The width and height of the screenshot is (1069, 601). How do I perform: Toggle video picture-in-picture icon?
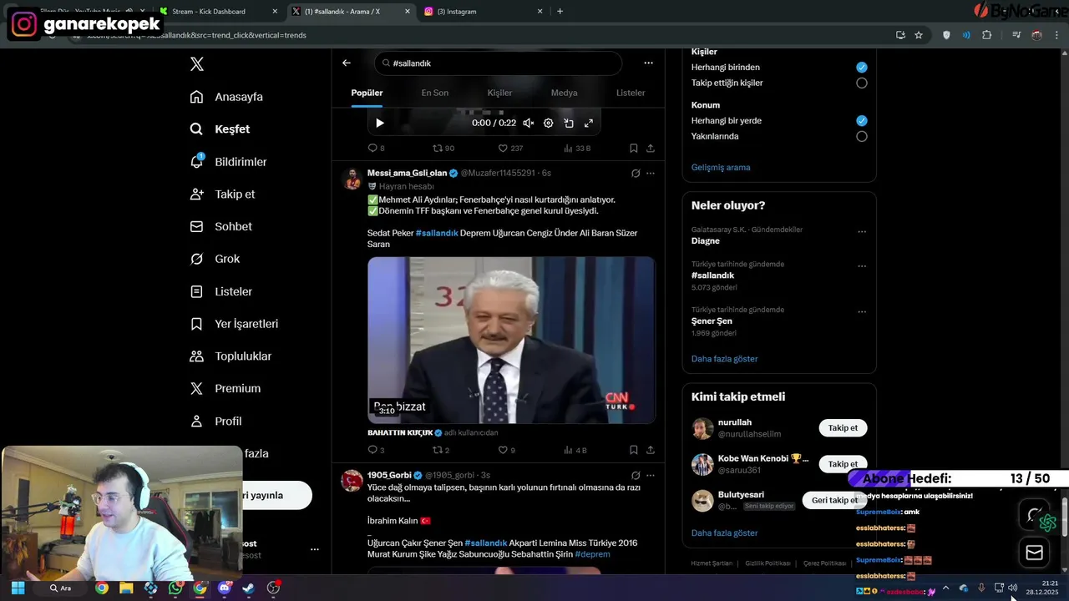pos(569,123)
